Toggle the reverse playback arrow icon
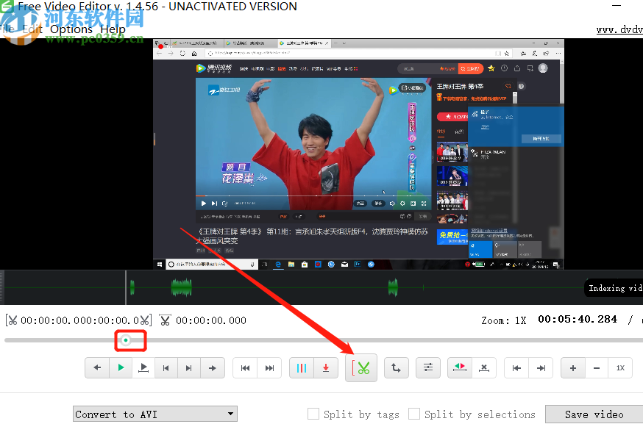The width and height of the screenshot is (643, 424). (x=460, y=367)
